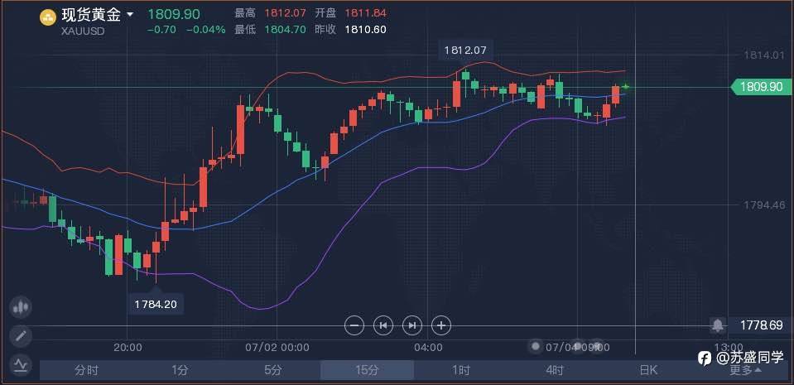Select the 15分 timeframe tab
This screenshot has width=794, height=385.
(x=367, y=370)
